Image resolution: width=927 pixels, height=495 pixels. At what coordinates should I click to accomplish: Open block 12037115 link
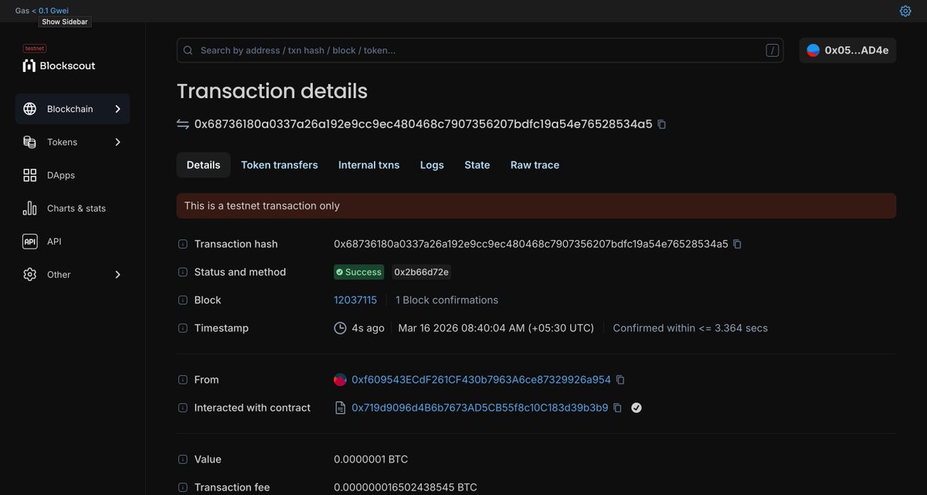pos(355,300)
